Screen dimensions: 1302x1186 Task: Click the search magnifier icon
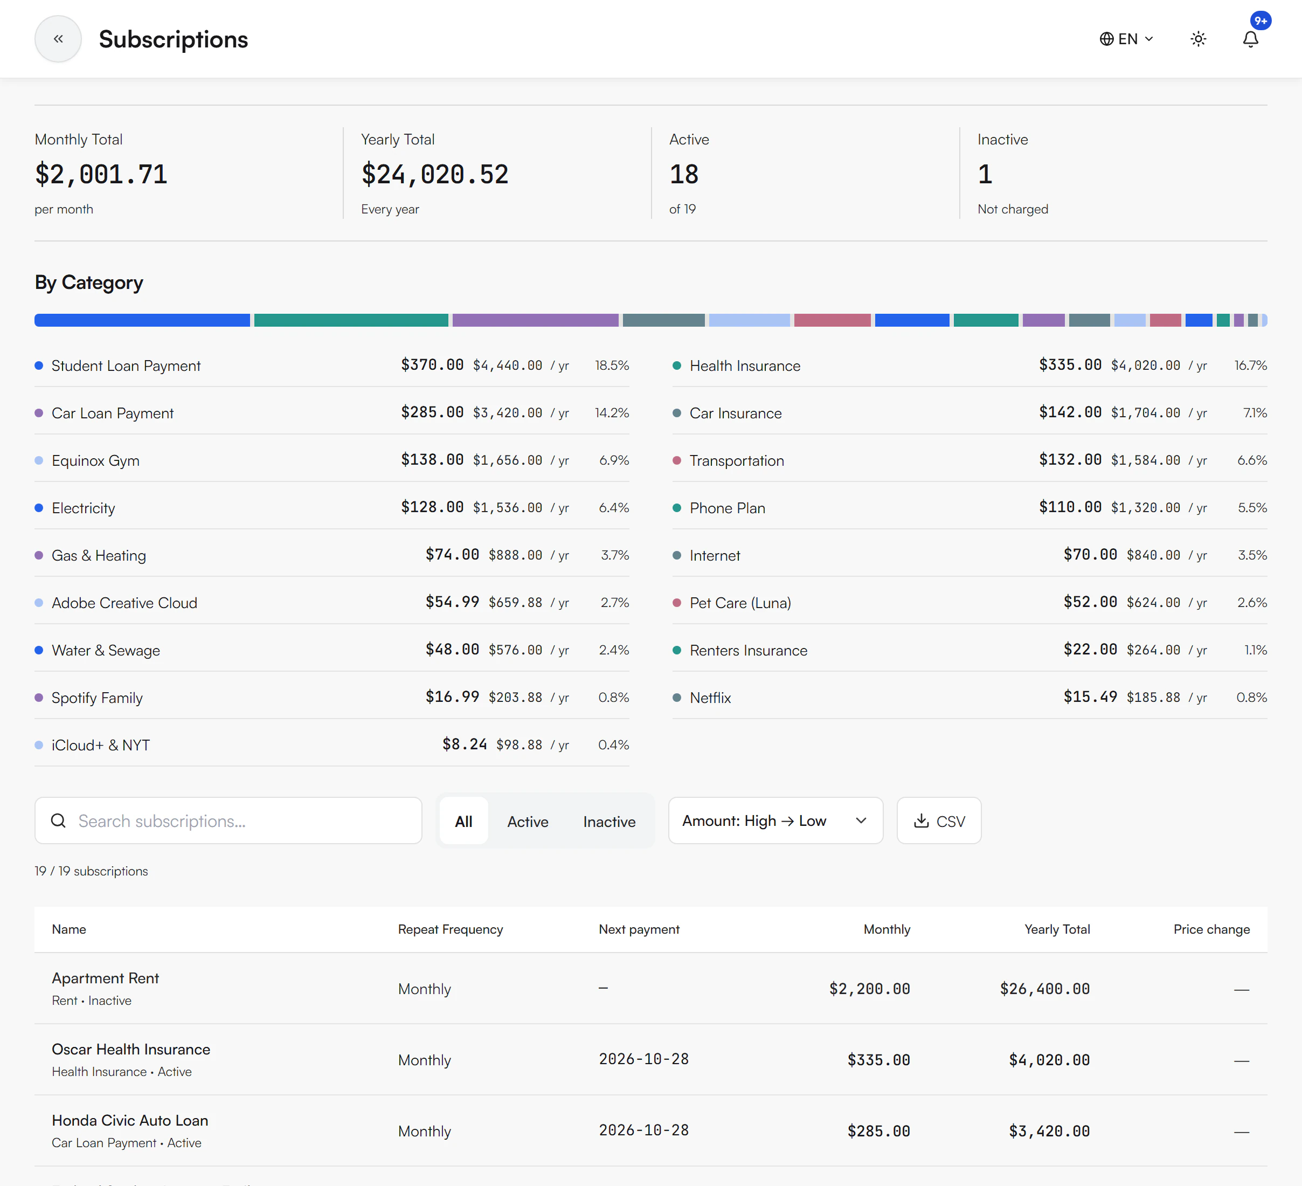[58, 820]
